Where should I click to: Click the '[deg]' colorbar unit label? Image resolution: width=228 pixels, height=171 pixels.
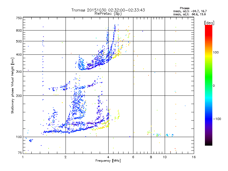(209, 23)
